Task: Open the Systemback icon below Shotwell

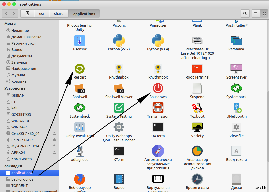Action: coord(80,108)
